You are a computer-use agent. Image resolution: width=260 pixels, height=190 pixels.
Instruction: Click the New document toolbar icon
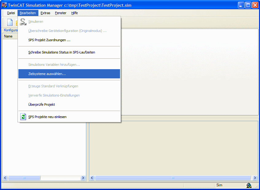point(10,22)
